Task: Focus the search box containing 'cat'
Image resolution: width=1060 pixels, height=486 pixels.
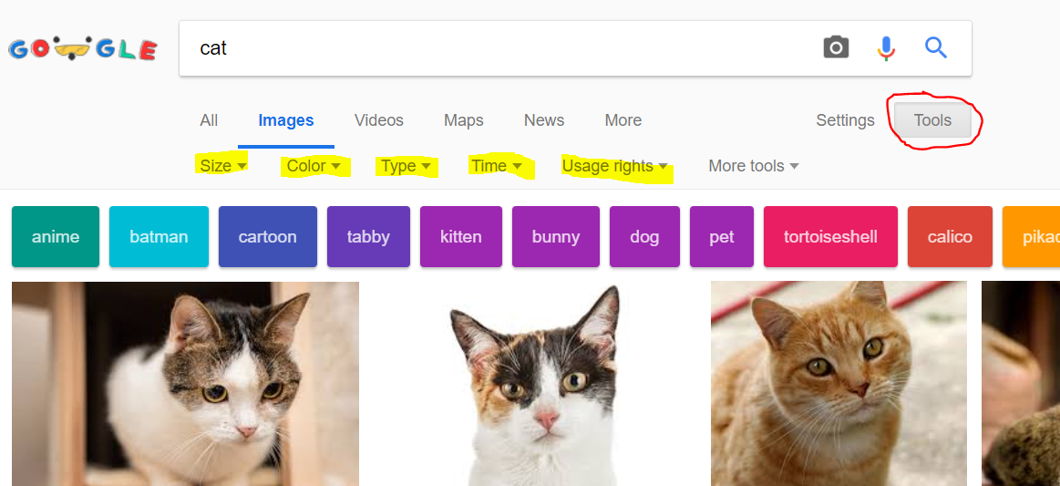Action: point(574,48)
